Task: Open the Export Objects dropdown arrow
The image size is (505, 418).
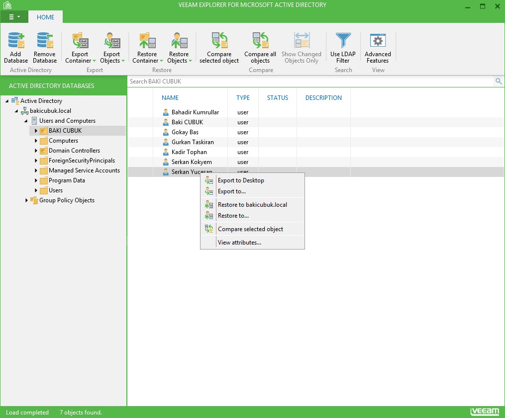Action: tap(123, 61)
